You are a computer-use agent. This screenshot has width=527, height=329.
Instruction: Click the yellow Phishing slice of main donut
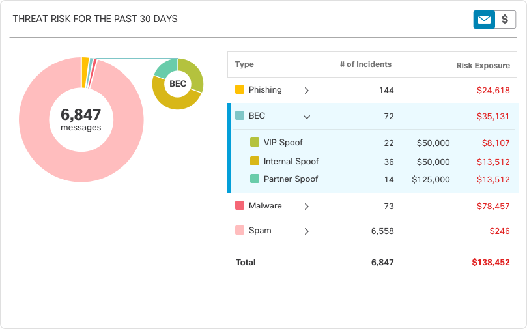pyautogui.click(x=85, y=72)
